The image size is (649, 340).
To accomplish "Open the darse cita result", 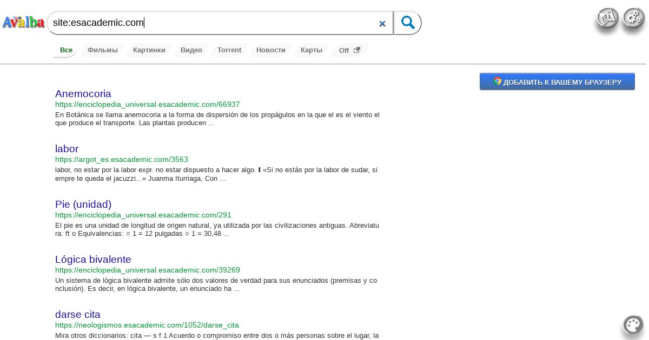I will point(78,314).
